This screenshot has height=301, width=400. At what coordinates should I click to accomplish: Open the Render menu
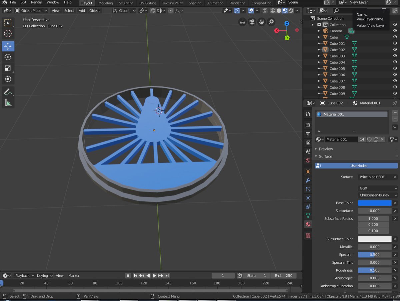pyautogui.click(x=37, y=2)
